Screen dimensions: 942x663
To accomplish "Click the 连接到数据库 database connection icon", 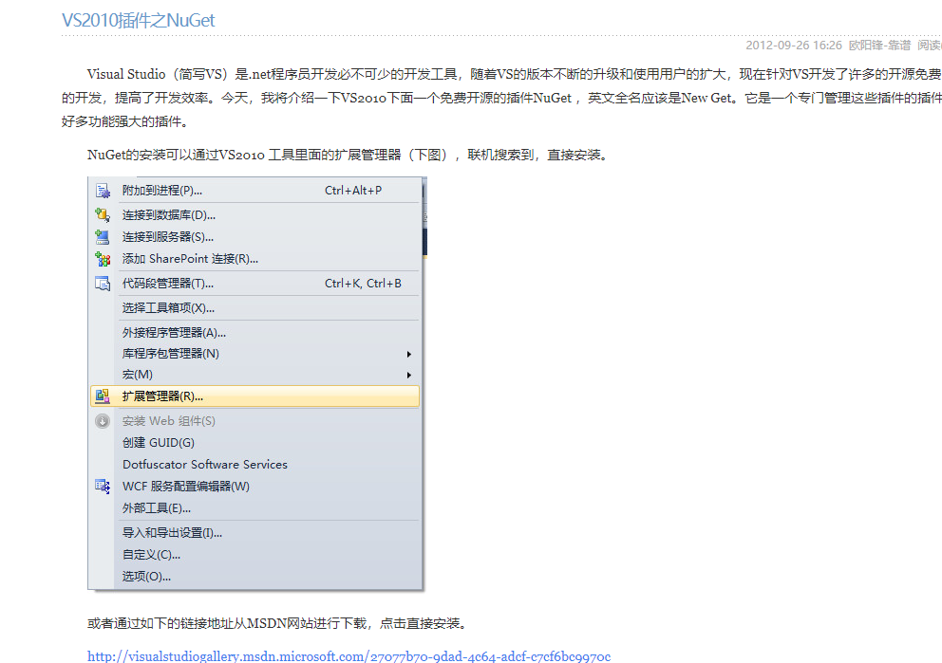I will click(x=102, y=214).
